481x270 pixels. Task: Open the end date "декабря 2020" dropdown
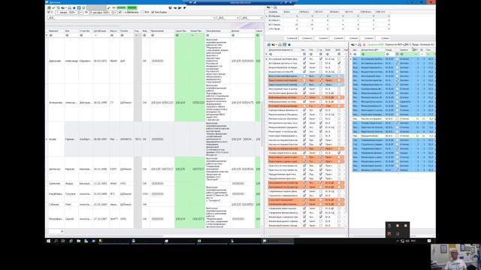(x=115, y=12)
